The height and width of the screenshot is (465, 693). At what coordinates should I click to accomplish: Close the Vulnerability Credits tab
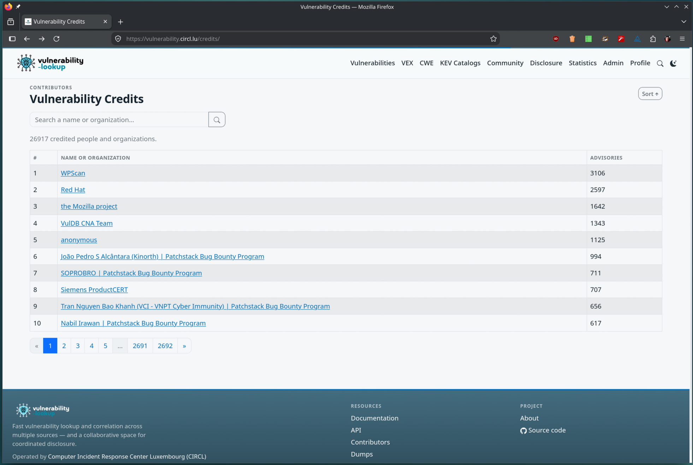pyautogui.click(x=105, y=22)
